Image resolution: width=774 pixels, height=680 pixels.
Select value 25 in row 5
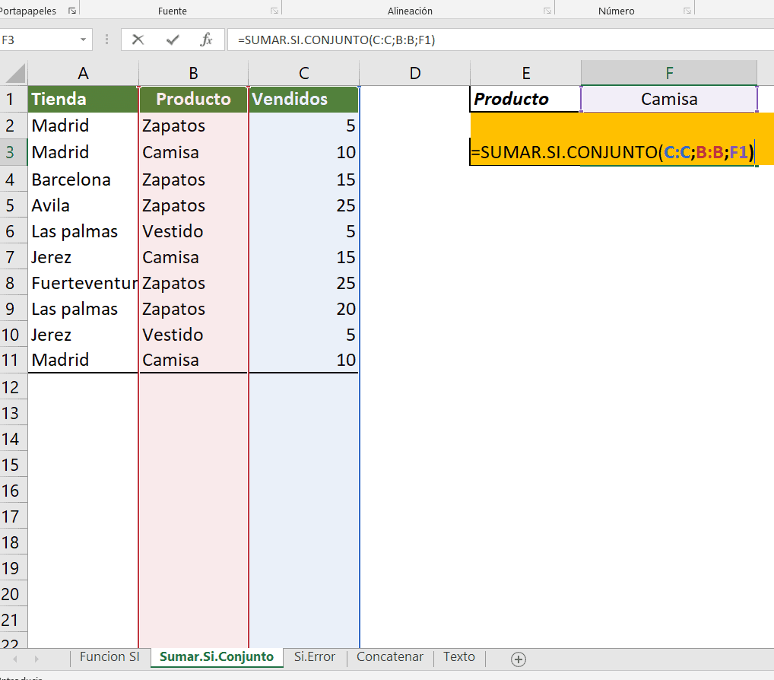[x=304, y=205]
